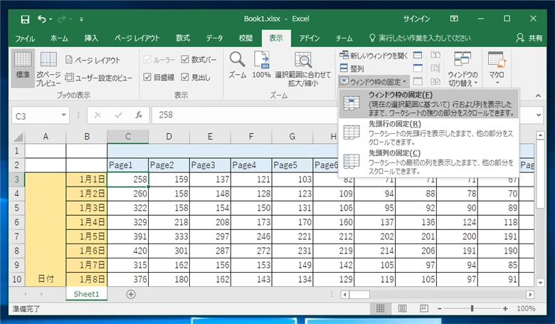Click the Tell me what to do search box
The height and width of the screenshot is (324, 555).
point(420,38)
